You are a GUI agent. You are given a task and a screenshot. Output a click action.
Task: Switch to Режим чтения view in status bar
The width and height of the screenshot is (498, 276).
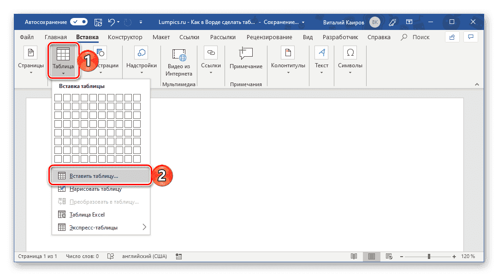point(354,256)
